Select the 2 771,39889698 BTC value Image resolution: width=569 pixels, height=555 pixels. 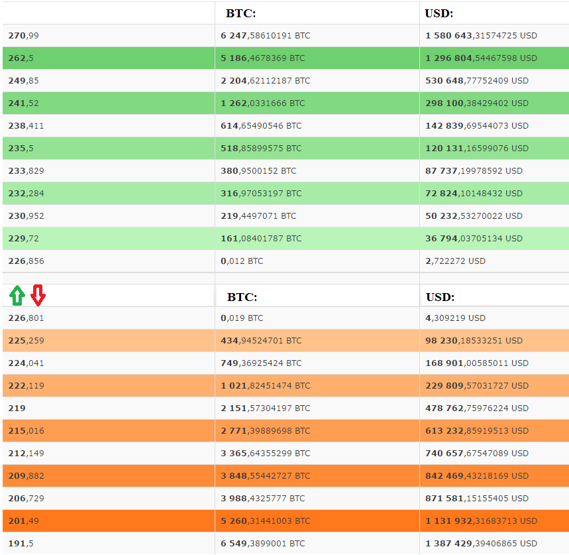[x=266, y=430]
